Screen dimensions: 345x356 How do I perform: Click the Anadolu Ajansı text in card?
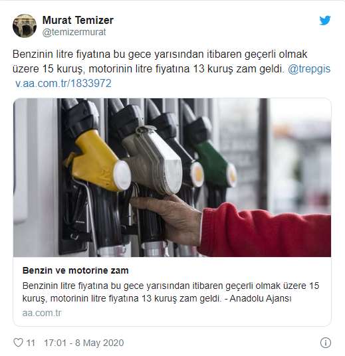(x=261, y=298)
